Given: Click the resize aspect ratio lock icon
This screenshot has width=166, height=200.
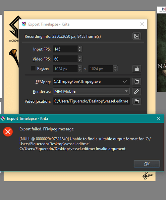Looking at the screenshot, I should (x=136, y=69).
